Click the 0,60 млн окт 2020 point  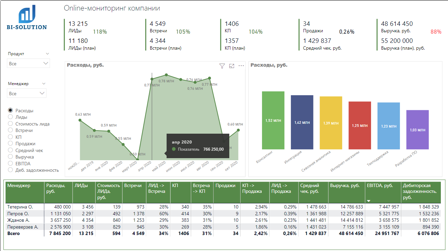(238, 130)
